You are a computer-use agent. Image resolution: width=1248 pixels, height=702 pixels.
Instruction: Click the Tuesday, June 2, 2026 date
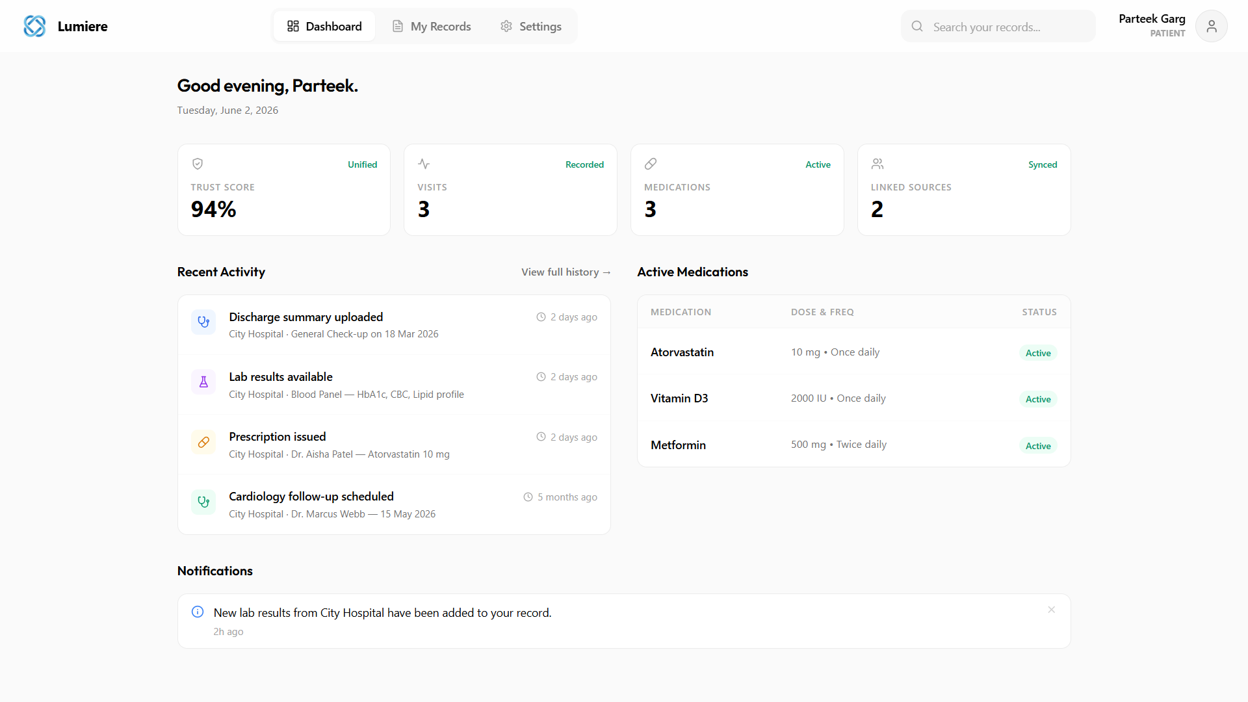[227, 110]
